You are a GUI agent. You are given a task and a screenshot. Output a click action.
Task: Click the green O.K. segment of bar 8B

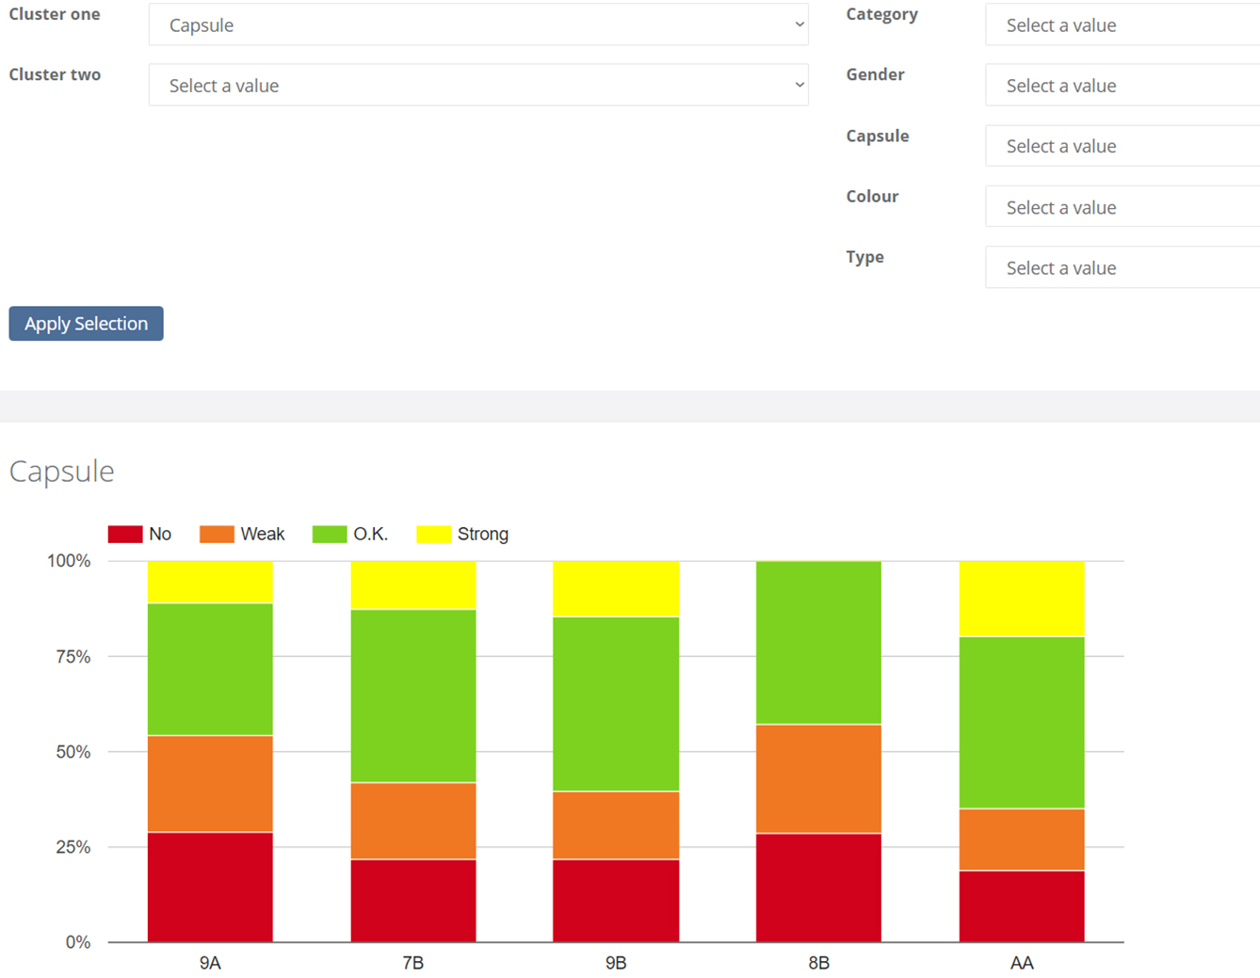click(x=818, y=643)
